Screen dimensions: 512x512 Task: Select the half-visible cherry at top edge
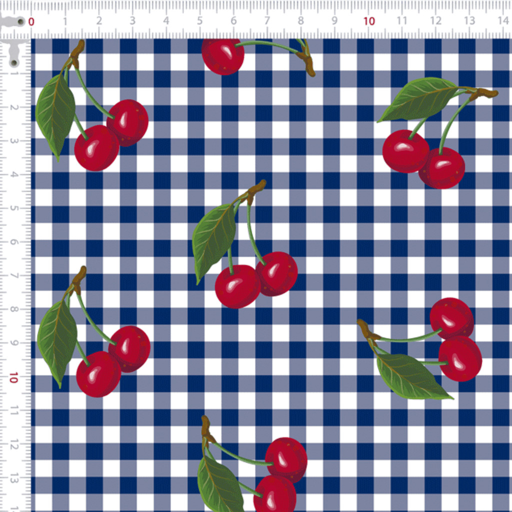tap(258, 57)
